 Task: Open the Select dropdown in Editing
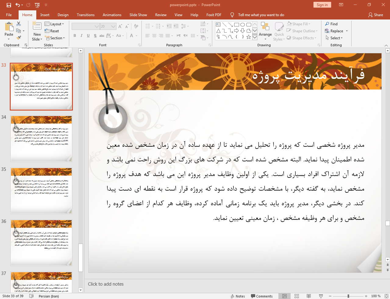click(x=334, y=38)
